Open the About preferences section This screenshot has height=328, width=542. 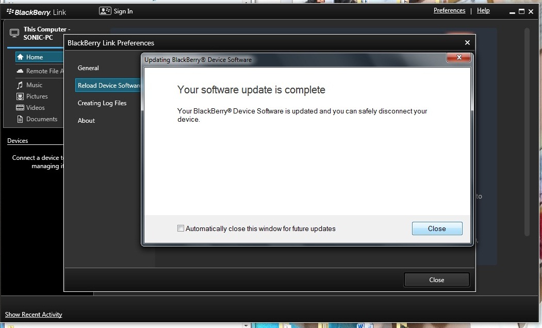pos(86,121)
